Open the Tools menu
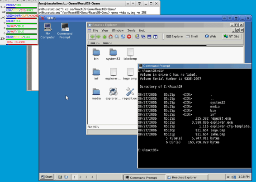Viewport: 256px width, 182px height. coord(131,31)
